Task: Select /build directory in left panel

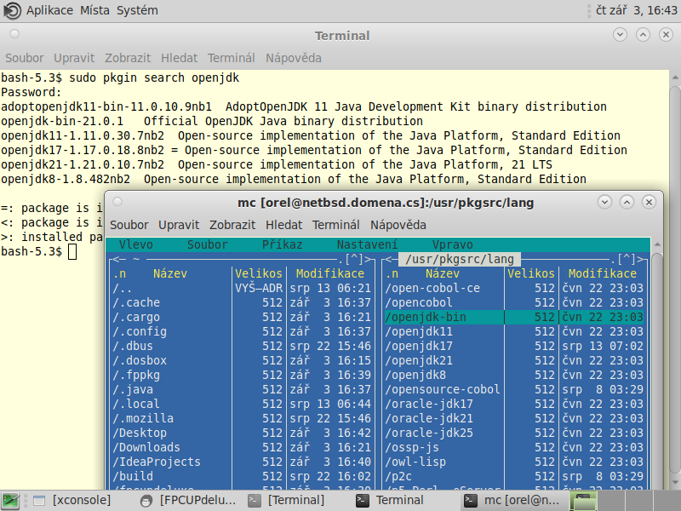Action: tap(242, 476)
